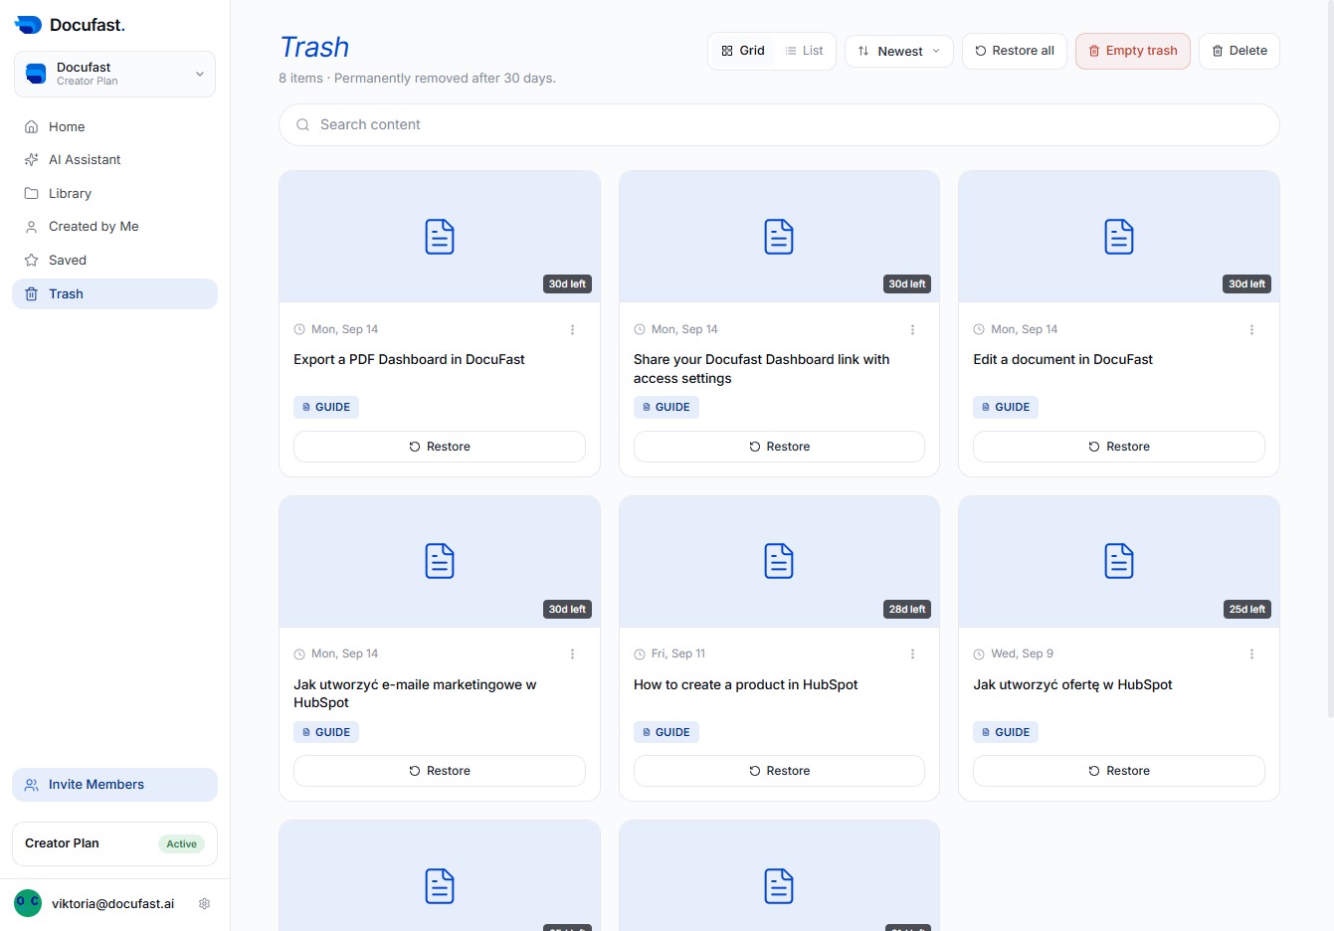Click the GUIDE tag on Edit a document in DocuFast
The width and height of the screenshot is (1334, 931).
(1006, 407)
